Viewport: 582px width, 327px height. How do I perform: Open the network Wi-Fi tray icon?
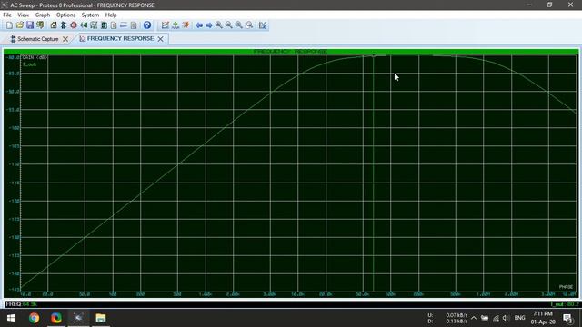click(496, 318)
